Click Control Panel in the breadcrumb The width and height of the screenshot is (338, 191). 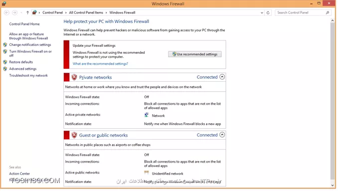tap(53, 13)
